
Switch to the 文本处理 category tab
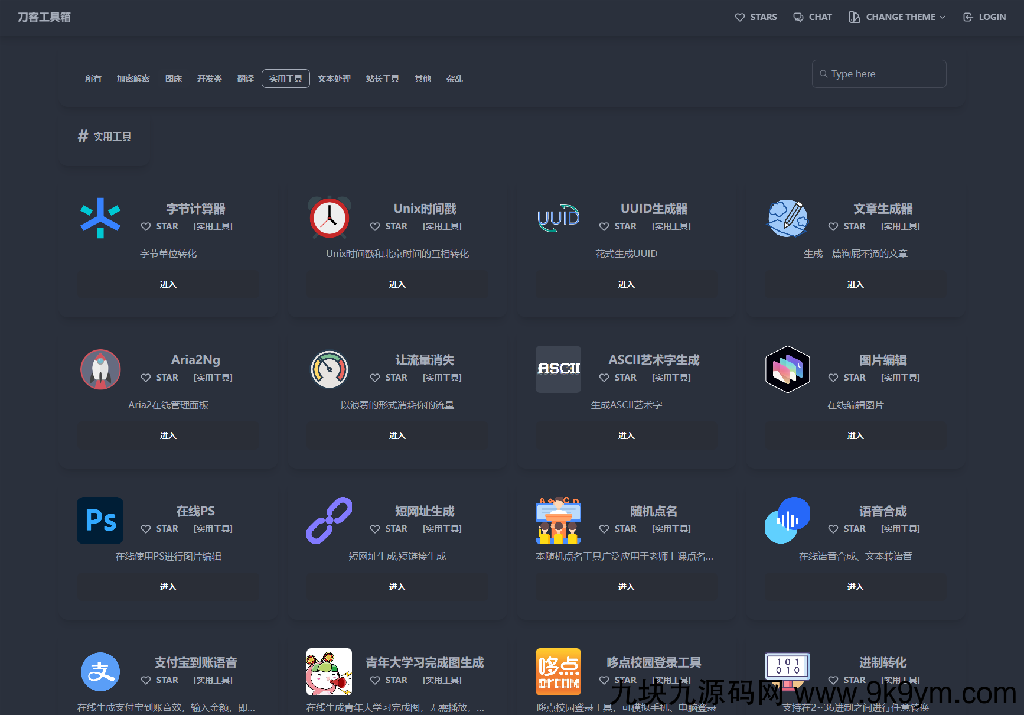click(x=334, y=79)
